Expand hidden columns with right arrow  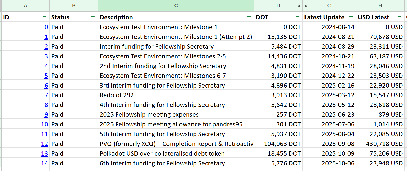[306, 6]
